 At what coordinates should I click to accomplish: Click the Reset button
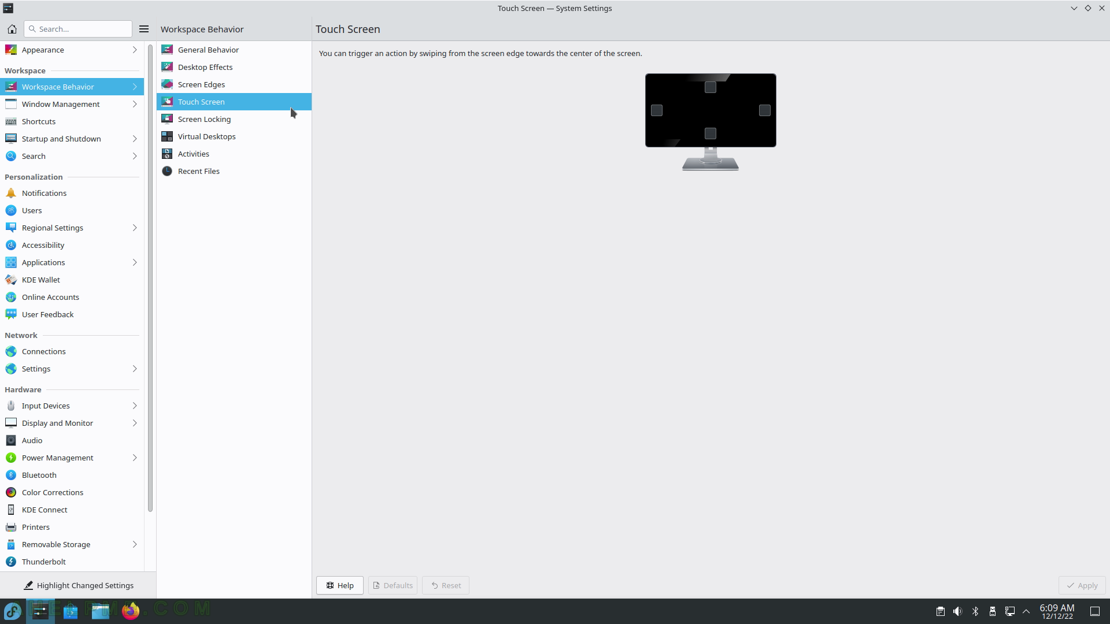tap(446, 585)
